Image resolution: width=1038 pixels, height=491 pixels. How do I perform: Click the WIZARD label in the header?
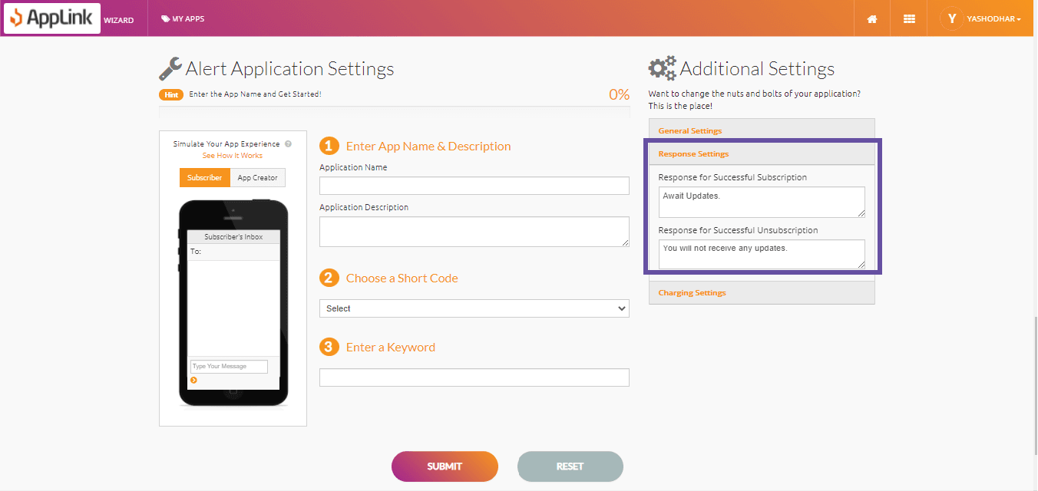coord(118,20)
